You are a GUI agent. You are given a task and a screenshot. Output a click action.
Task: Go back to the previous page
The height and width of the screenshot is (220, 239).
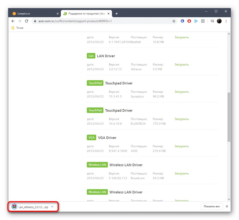[x=13, y=21]
